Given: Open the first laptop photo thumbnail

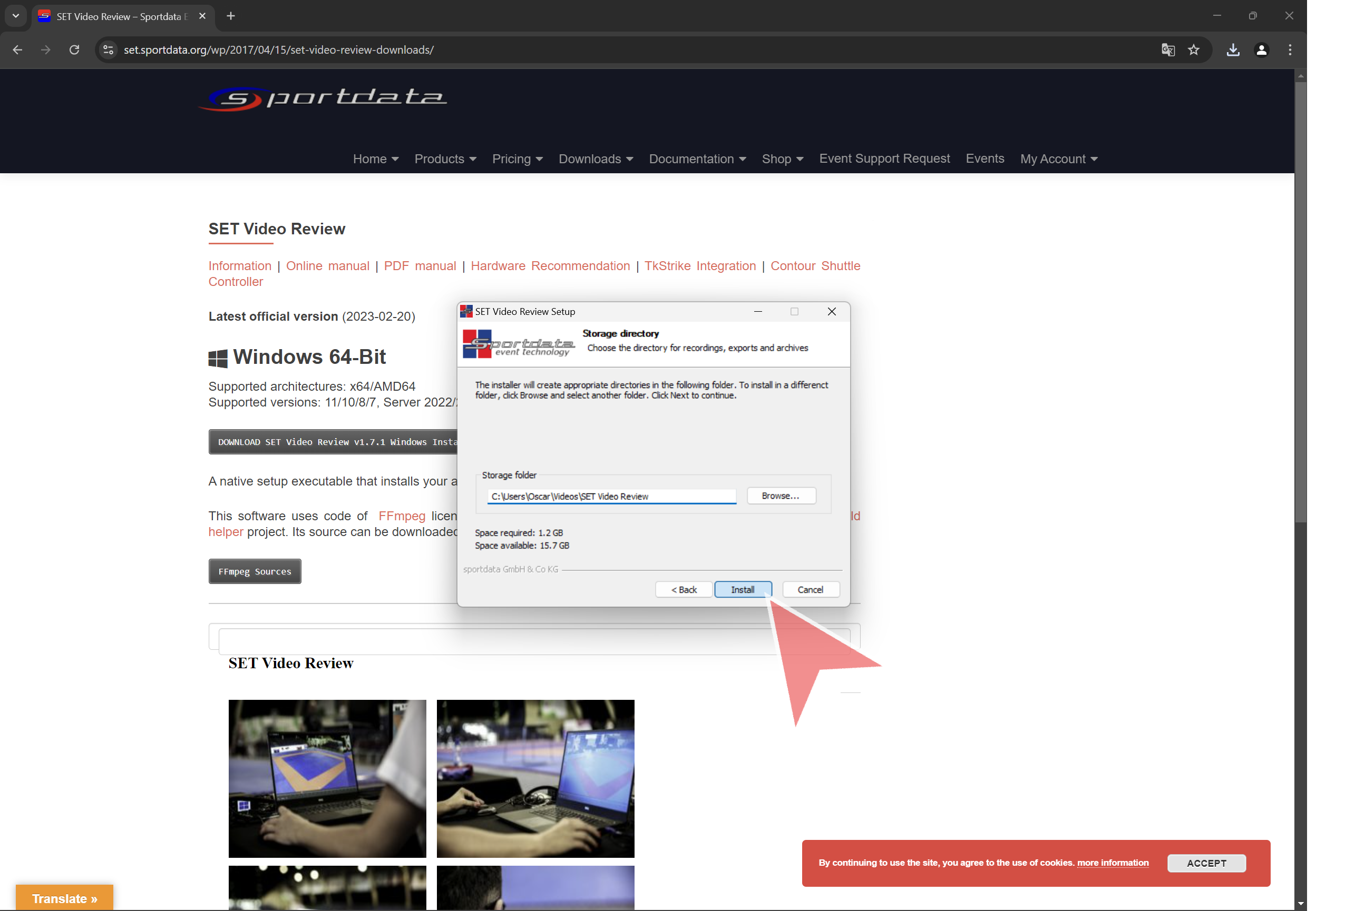Looking at the screenshot, I should point(327,778).
